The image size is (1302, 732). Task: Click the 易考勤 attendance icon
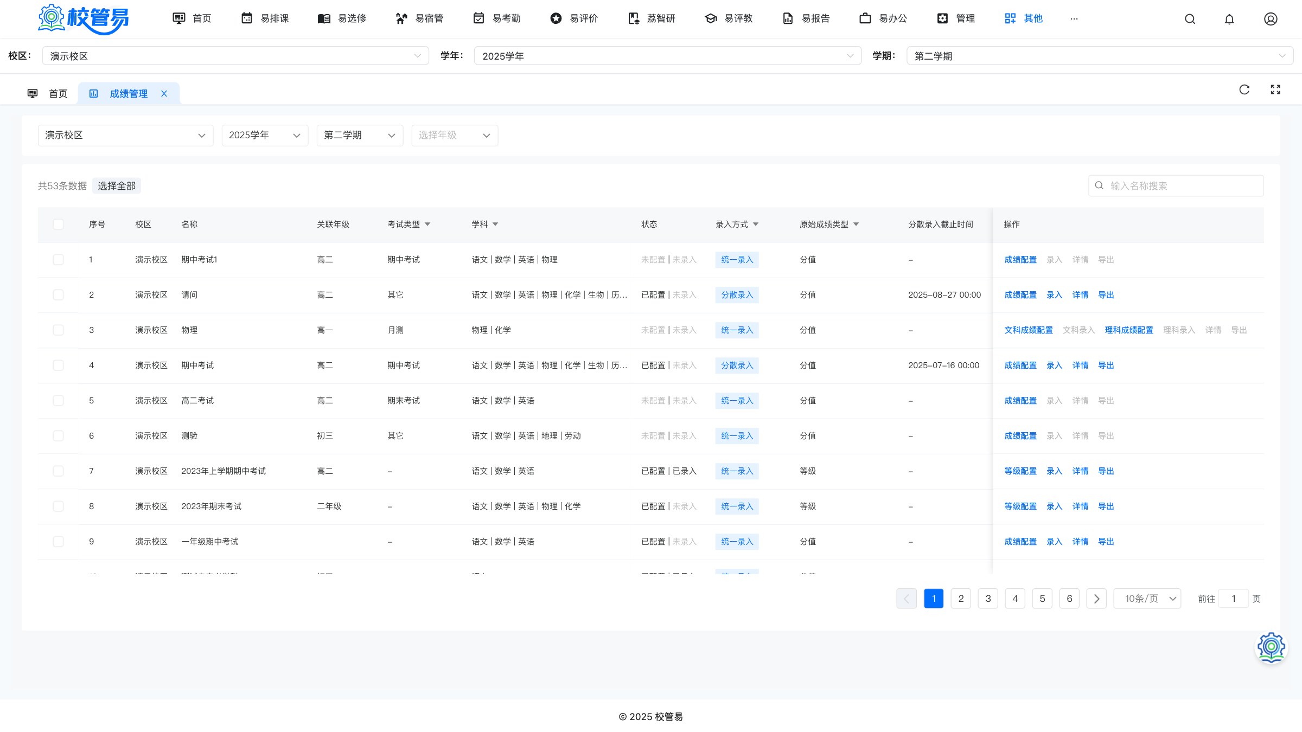pos(478,18)
